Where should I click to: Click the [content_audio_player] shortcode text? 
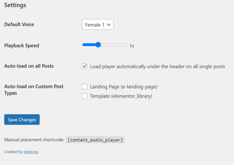96,140
